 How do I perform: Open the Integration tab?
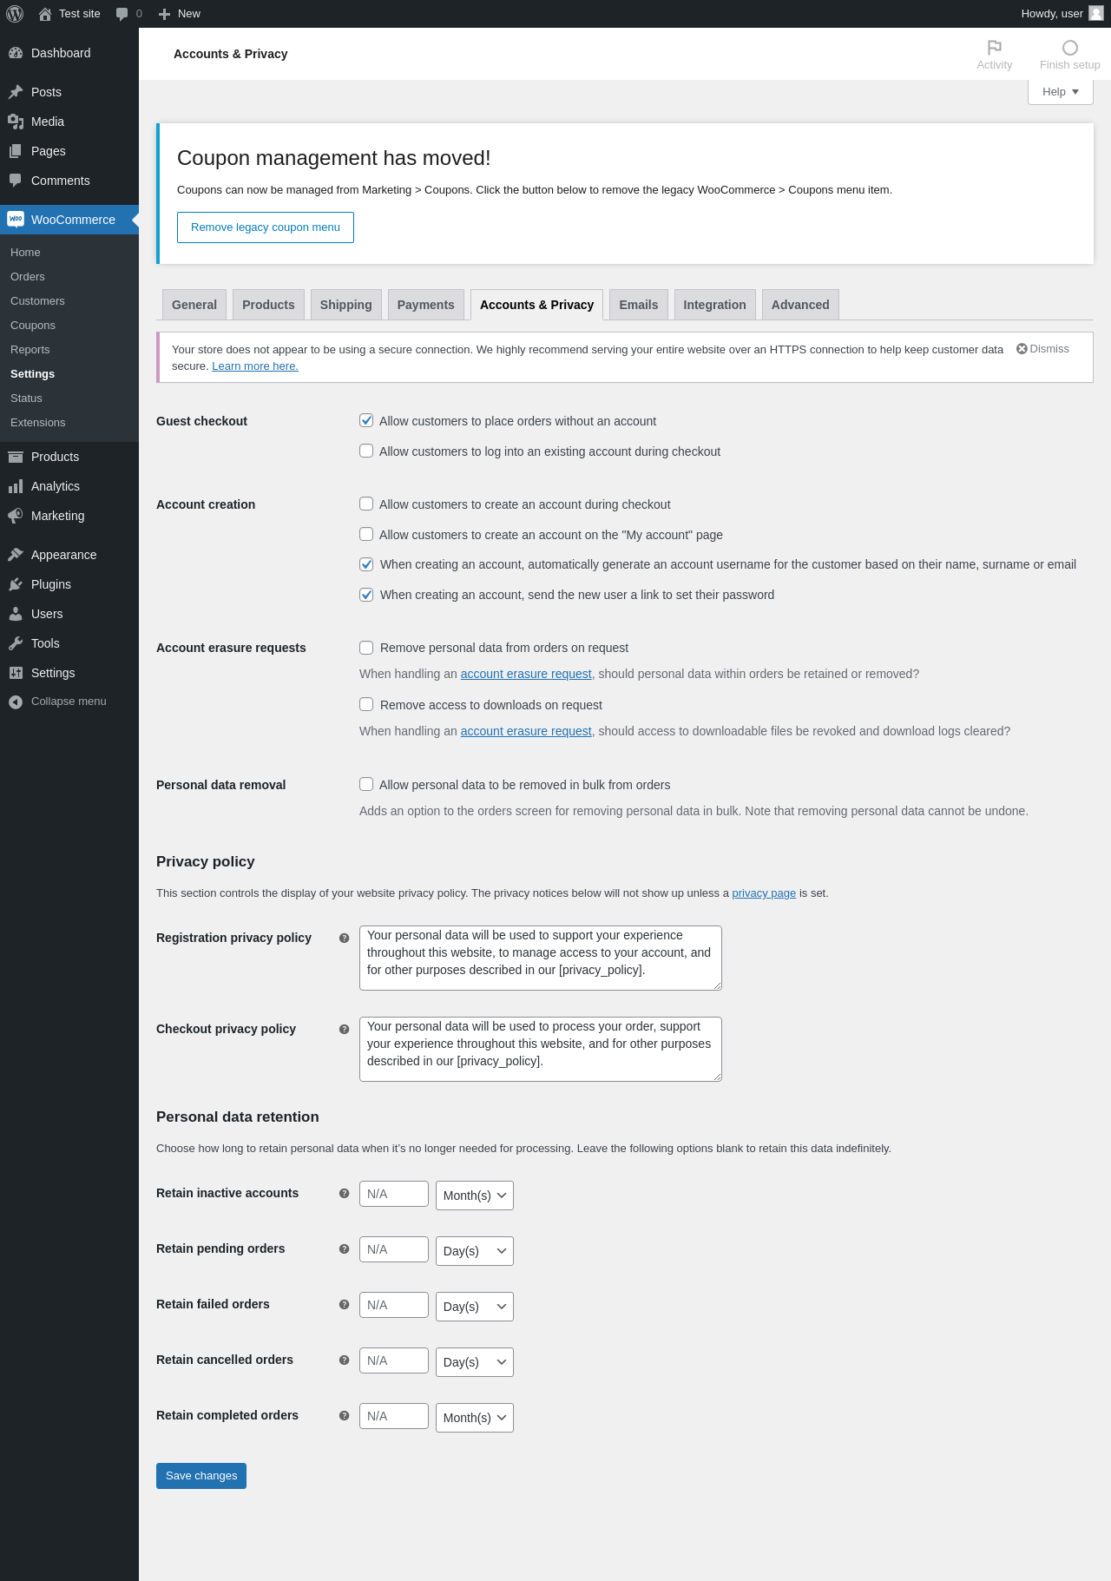[x=714, y=305]
